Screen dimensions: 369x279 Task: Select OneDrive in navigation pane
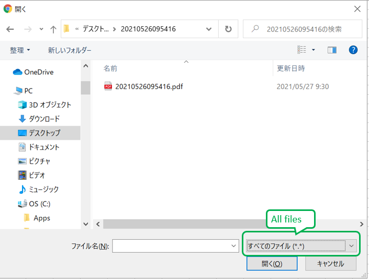pos(33,72)
